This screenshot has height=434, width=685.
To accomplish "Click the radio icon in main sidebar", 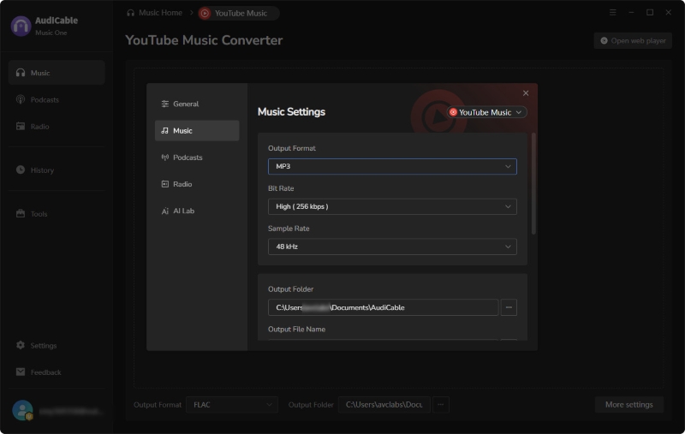I will (x=21, y=126).
